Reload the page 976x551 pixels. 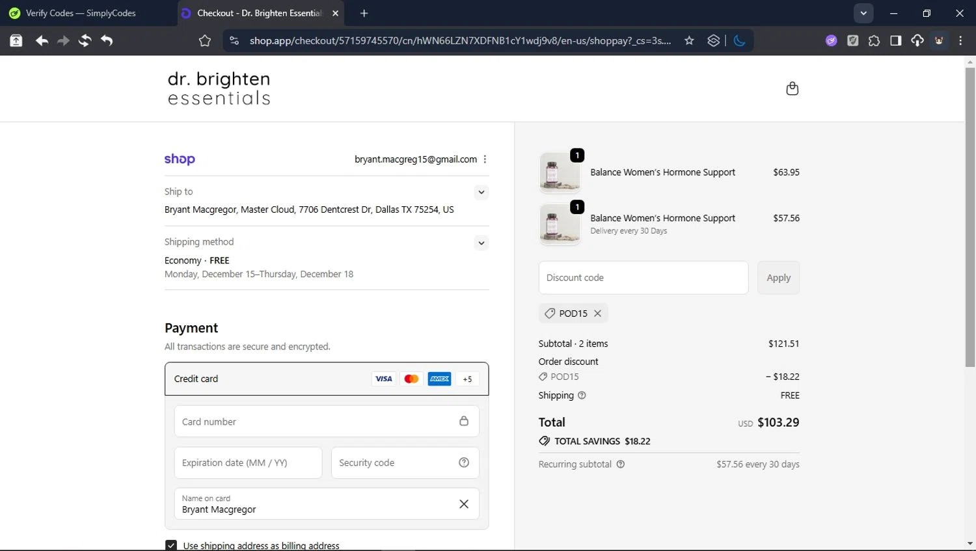85,40
